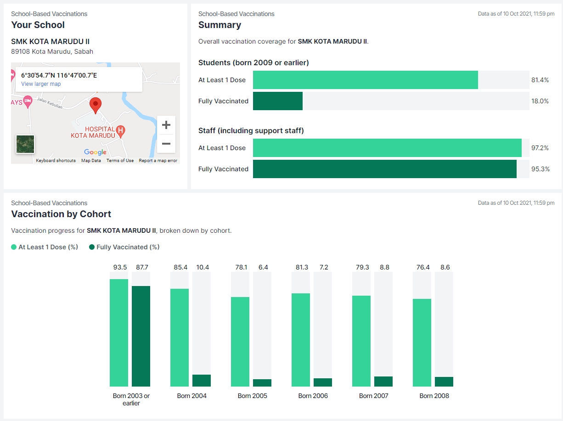This screenshot has height=421, width=563.
Task: Click the Staff At Least 1 Dose bar
Action: point(387,148)
